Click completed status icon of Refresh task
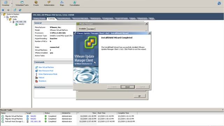 coord(46,121)
